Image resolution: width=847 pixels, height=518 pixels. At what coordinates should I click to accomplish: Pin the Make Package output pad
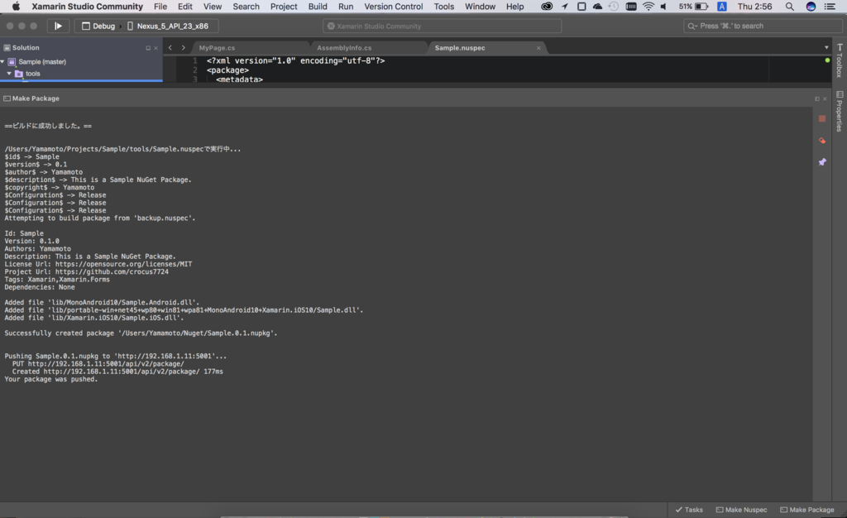[x=822, y=162]
